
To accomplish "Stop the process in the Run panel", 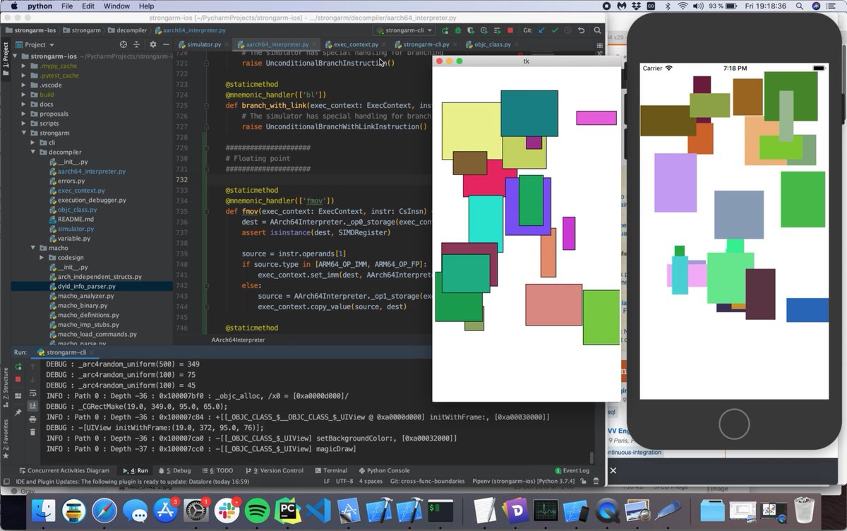I will [x=18, y=380].
